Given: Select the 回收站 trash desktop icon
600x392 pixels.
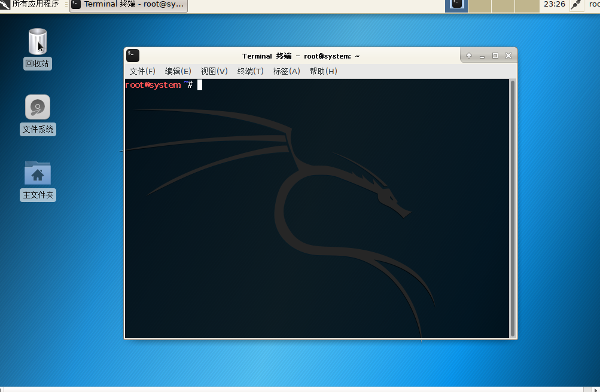Looking at the screenshot, I should point(38,49).
